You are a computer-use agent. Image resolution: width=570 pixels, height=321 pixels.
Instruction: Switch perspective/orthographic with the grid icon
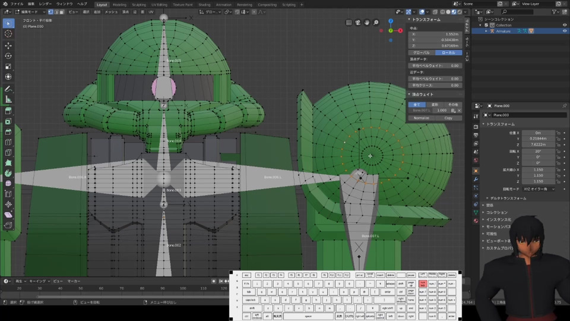[x=349, y=23]
